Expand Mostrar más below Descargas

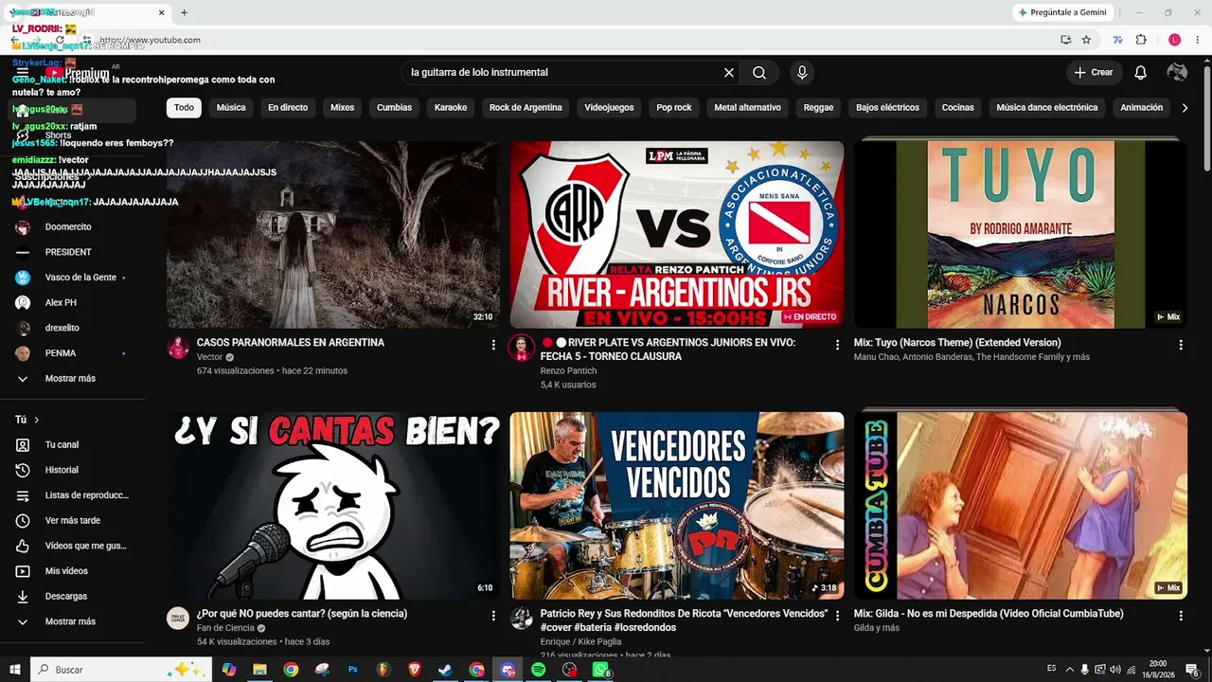point(70,622)
